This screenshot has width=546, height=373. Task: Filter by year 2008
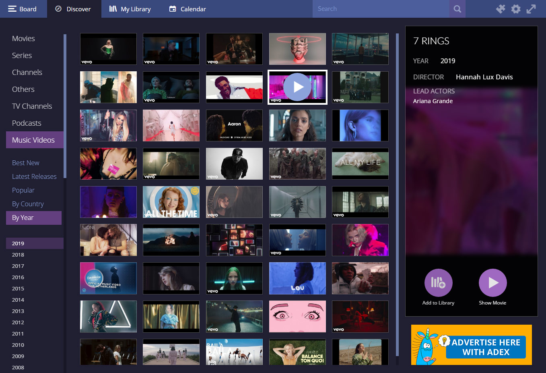point(35,367)
